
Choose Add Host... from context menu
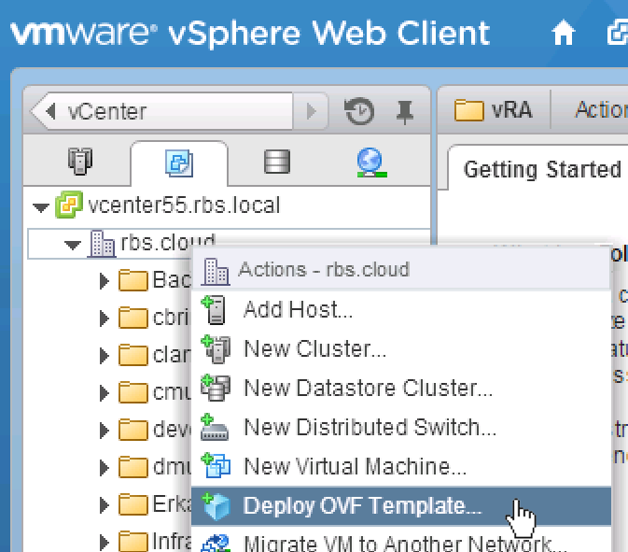pyautogui.click(x=401, y=310)
